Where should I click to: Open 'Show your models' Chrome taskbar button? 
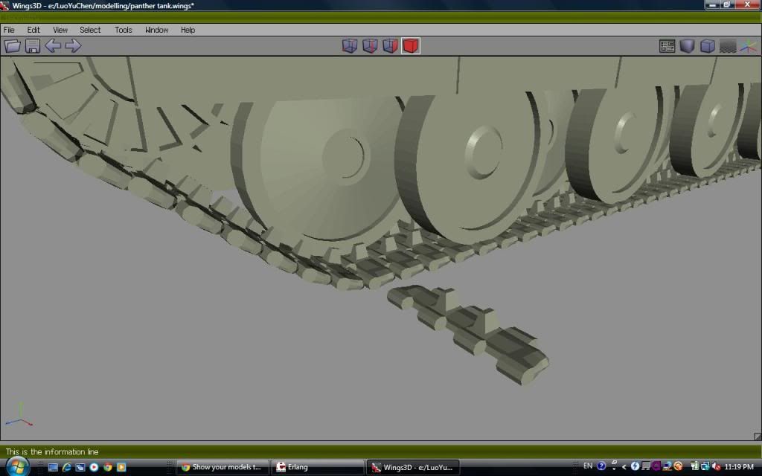coord(222,467)
